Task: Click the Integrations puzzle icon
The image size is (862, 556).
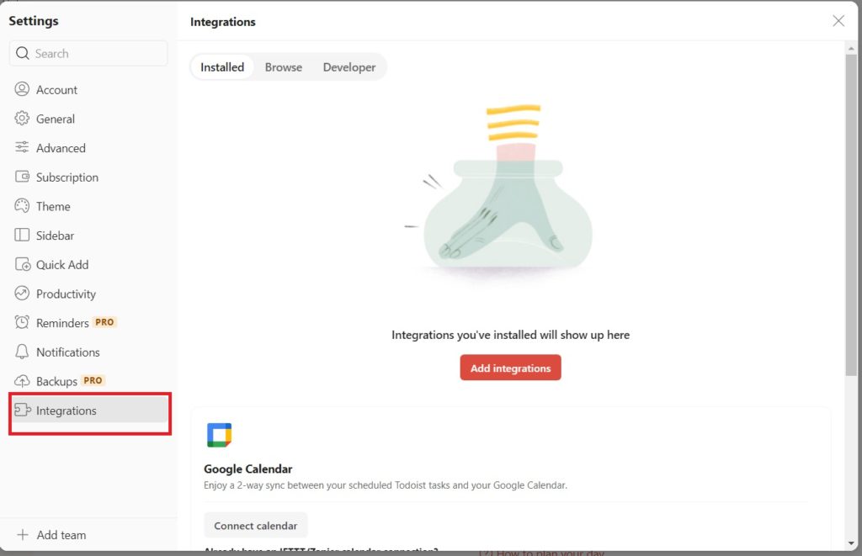Action: tap(23, 410)
